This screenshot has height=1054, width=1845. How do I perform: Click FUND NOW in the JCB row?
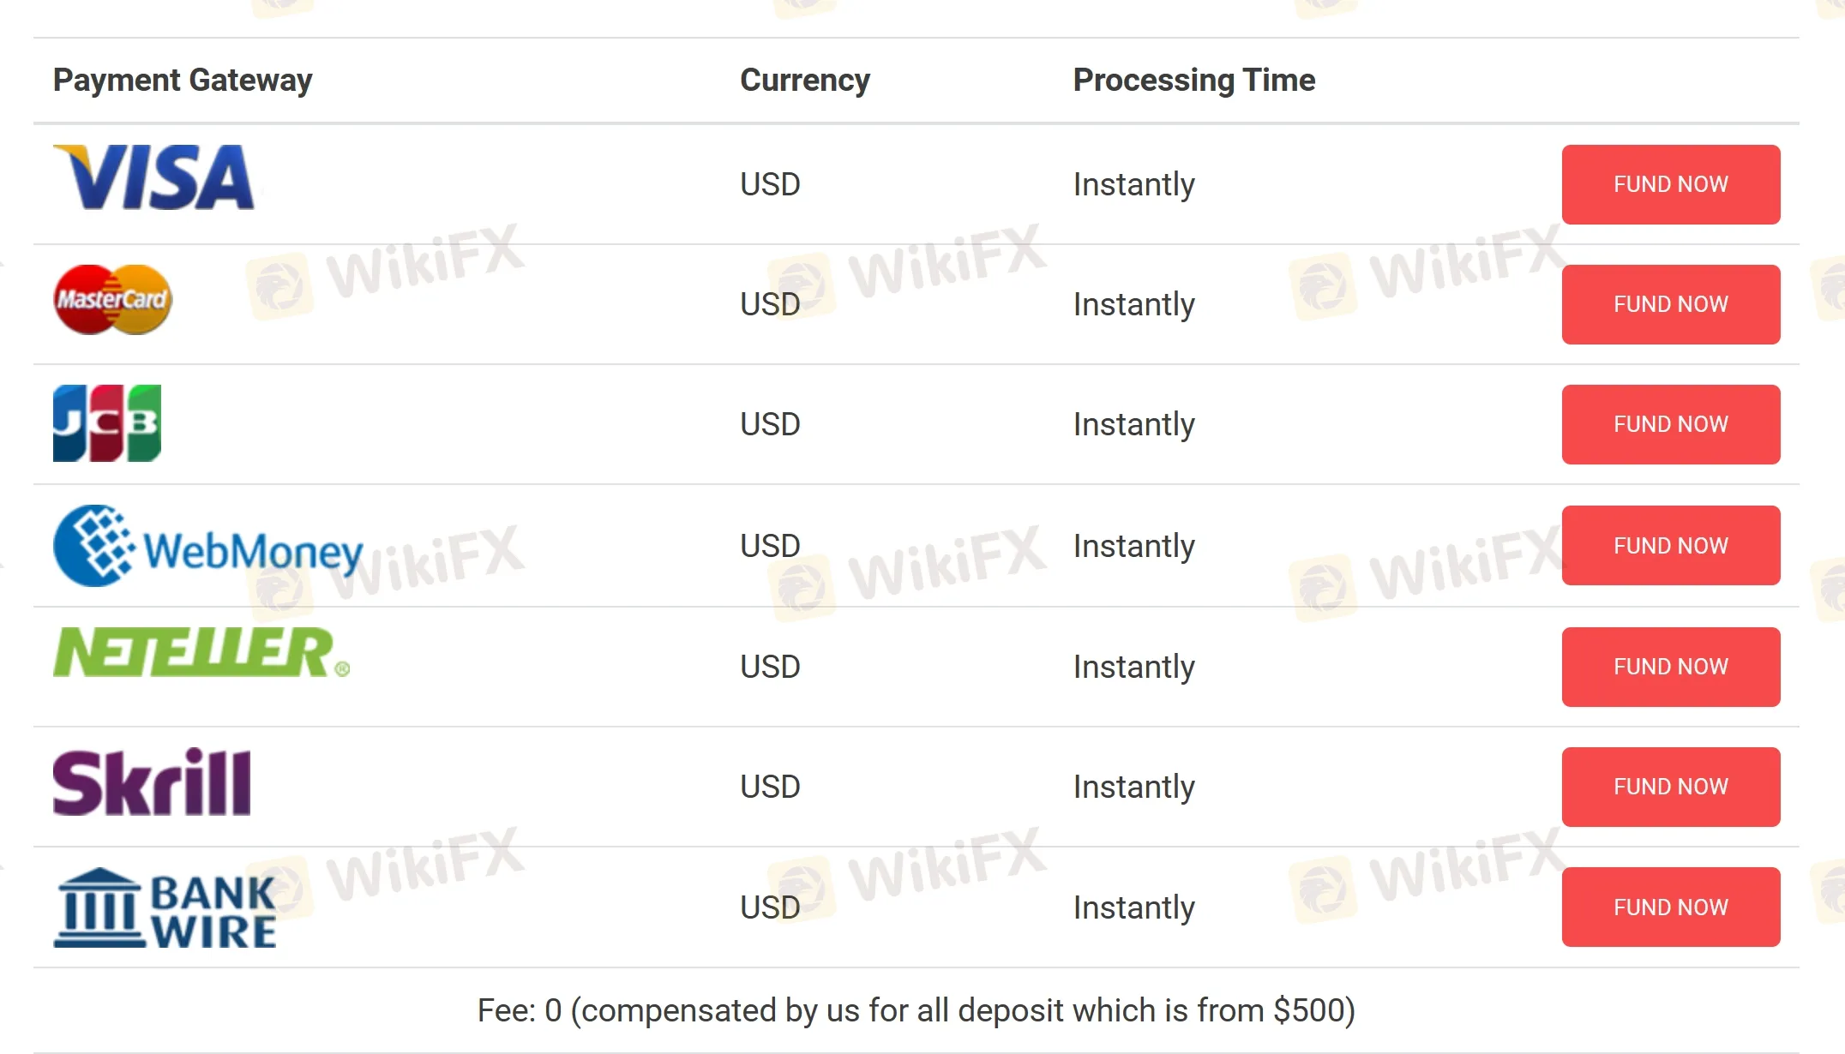click(1670, 423)
